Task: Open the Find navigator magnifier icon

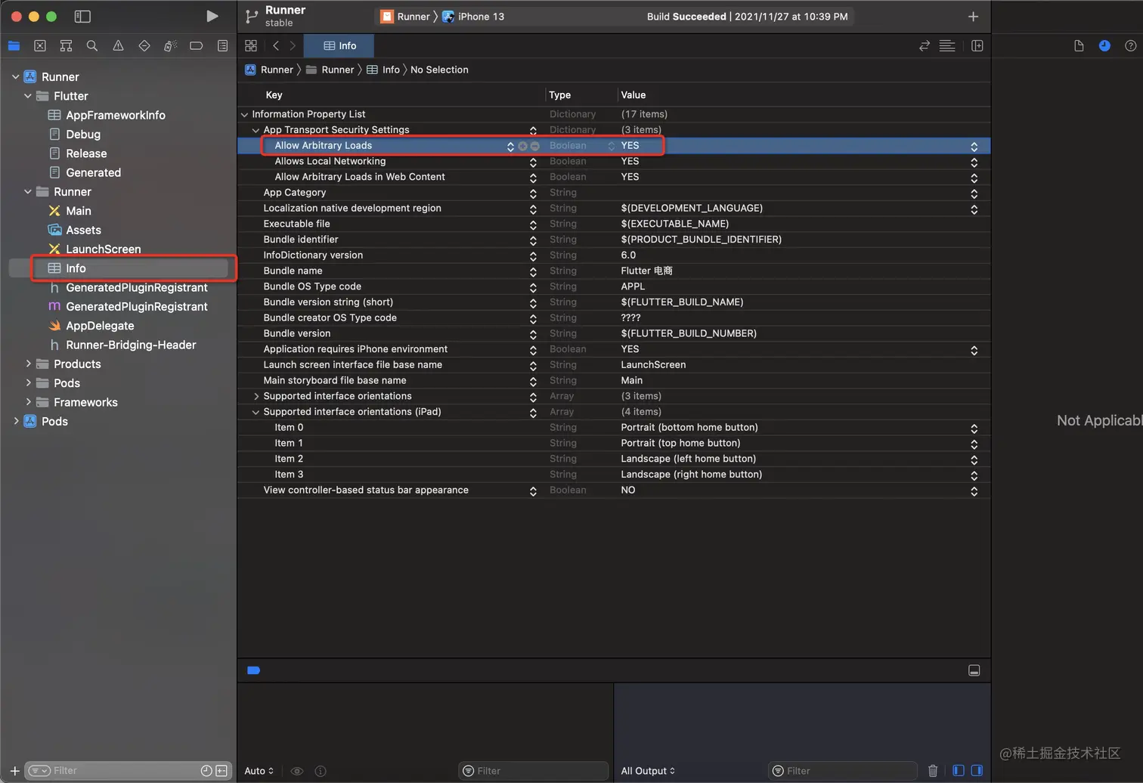Action: [92, 46]
